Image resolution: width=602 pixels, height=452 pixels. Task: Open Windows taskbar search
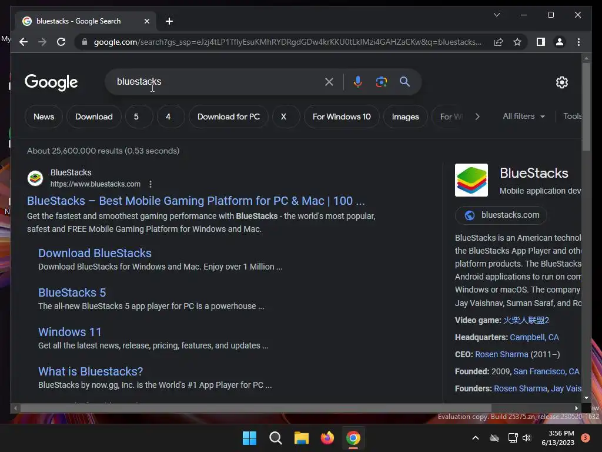(275, 438)
